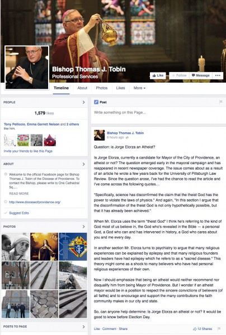Viewport: 226px width, 335px height.
Task: Click the flag icon beside the post composer
Action: (x=220, y=102)
